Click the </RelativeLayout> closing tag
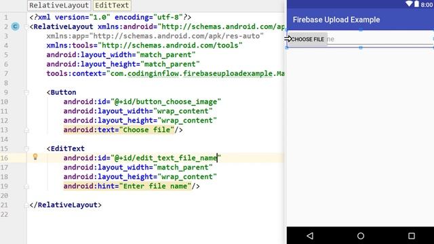The width and height of the screenshot is (434, 244). [66, 205]
